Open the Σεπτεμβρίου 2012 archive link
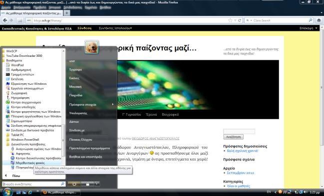Viewport: 324px width, 196px height. pyautogui.click(x=240, y=173)
